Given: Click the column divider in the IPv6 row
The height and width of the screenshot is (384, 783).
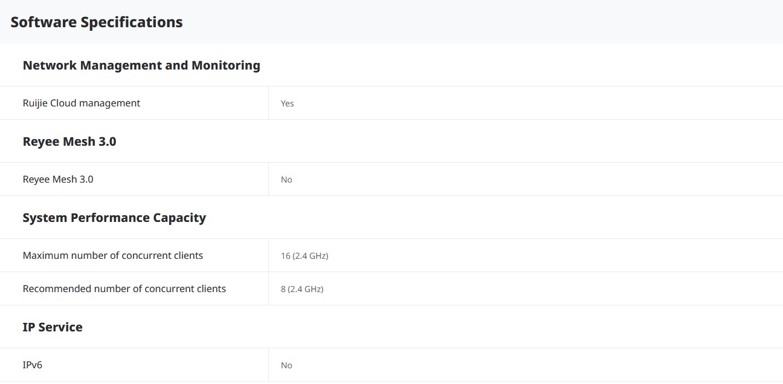Looking at the screenshot, I should 268,365.
